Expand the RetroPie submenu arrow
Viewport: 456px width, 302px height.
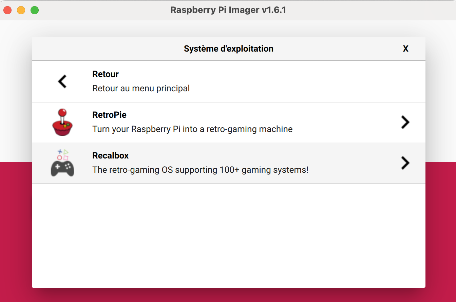click(x=405, y=122)
